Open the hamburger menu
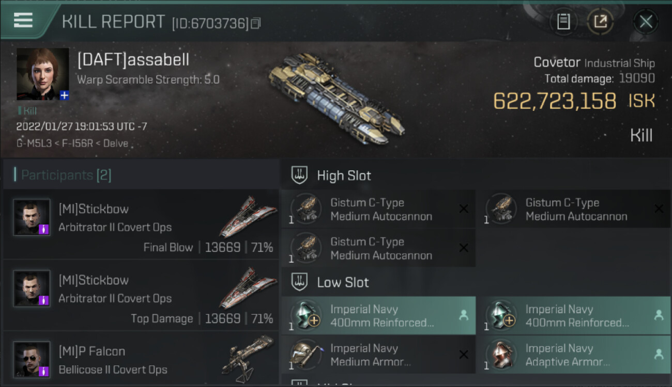The height and width of the screenshot is (387, 672). tap(23, 20)
